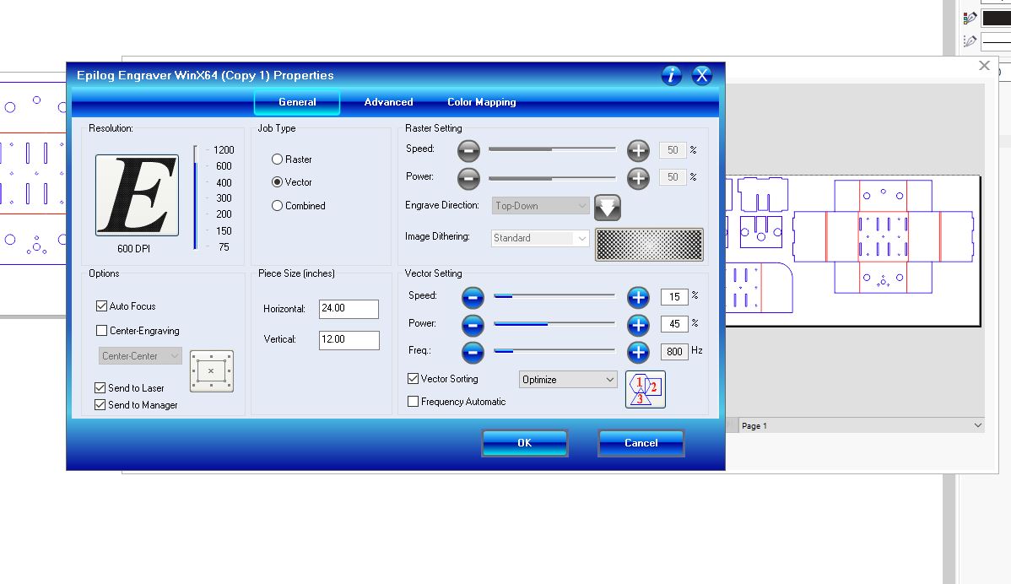Select the 400 DPI resolution label
Image resolution: width=1011 pixels, height=584 pixels.
(224, 182)
